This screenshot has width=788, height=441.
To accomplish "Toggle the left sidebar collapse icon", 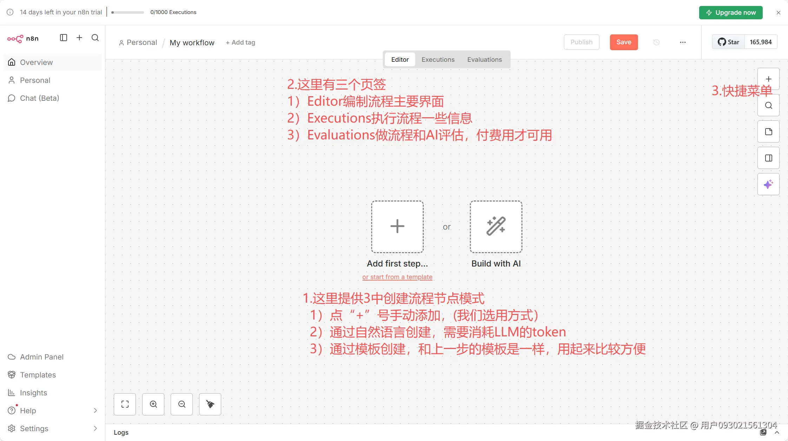I will [x=64, y=38].
